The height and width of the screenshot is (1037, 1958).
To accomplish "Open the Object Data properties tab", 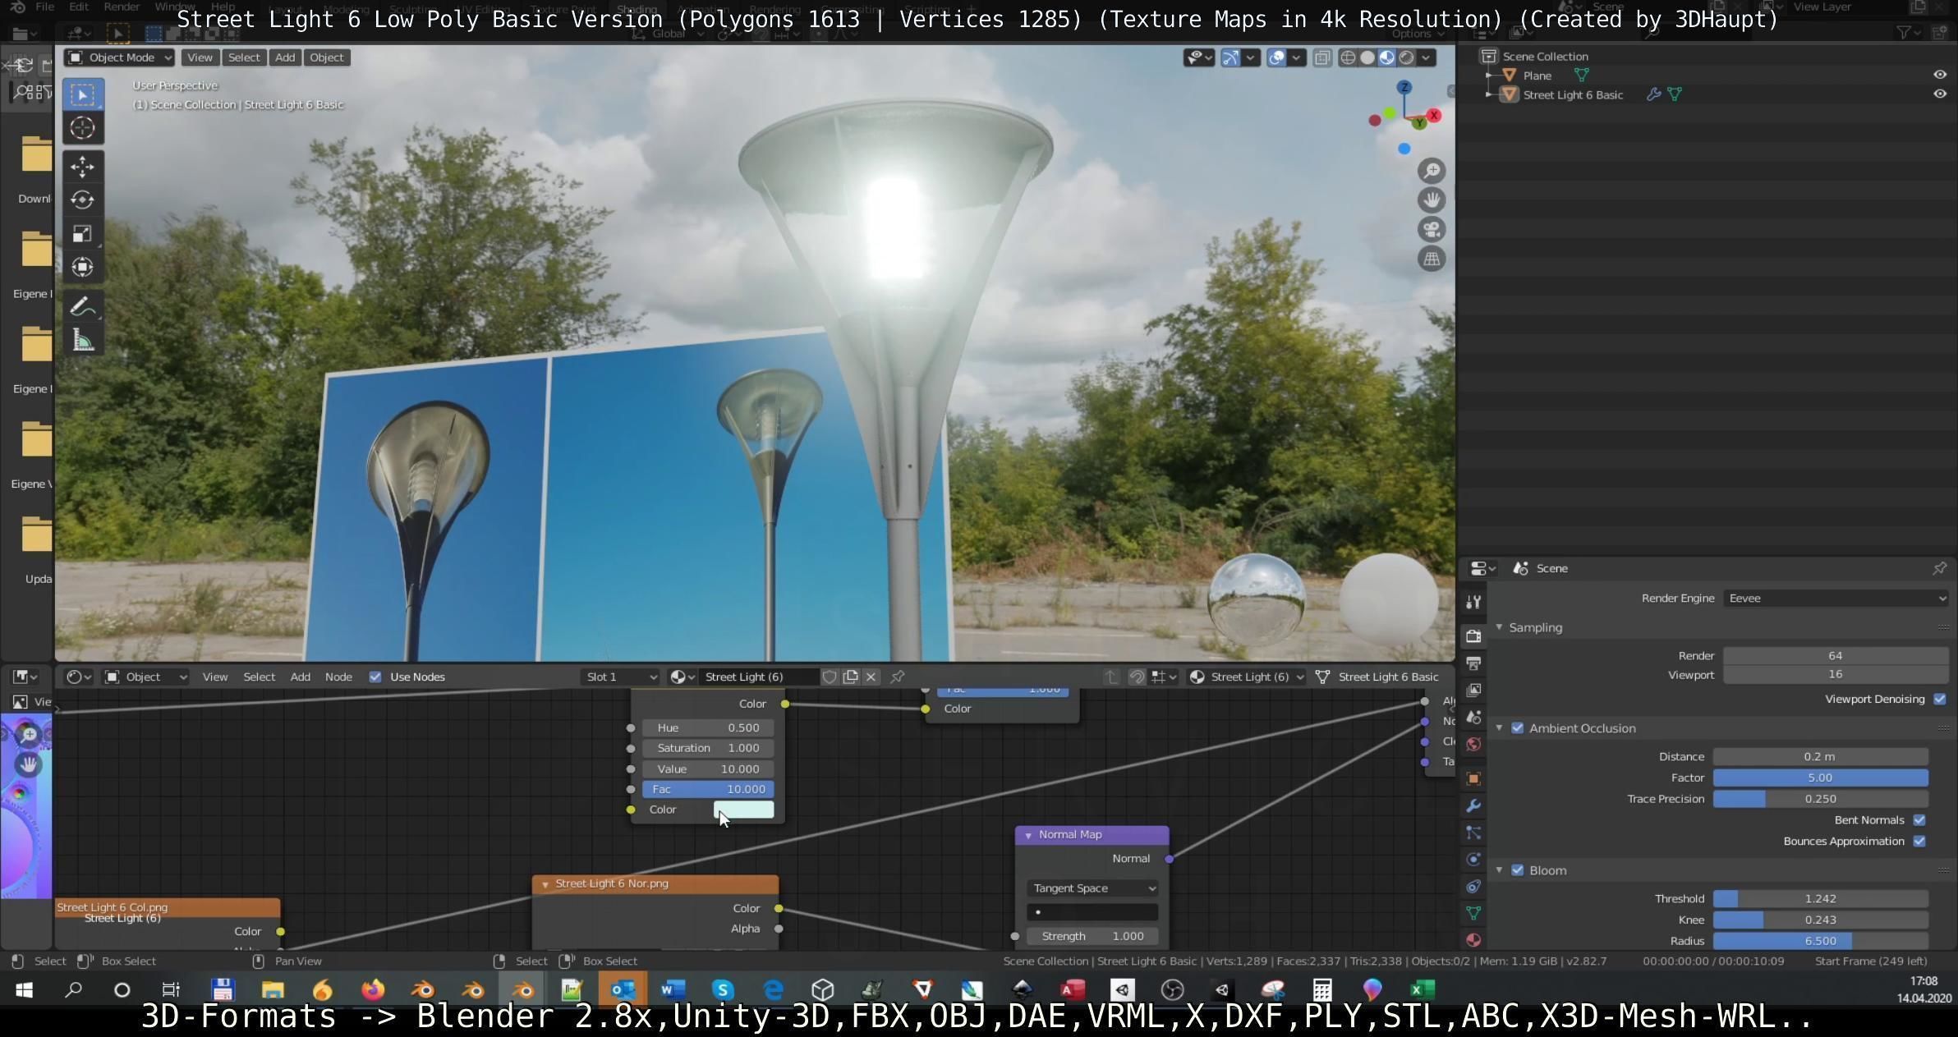I will coord(1473,913).
